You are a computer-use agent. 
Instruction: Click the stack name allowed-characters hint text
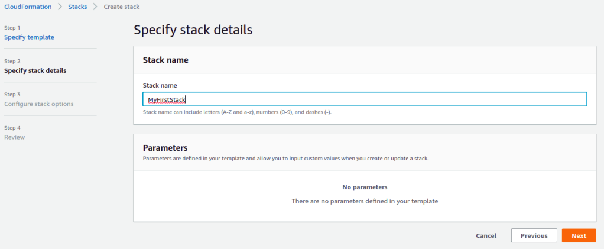237,112
